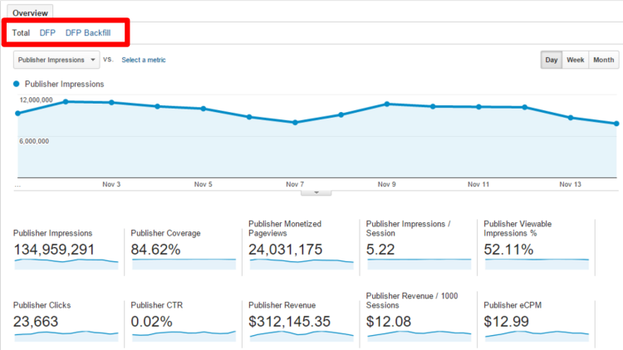Click the Publisher eCPM $12.99 sparkline

(537, 334)
